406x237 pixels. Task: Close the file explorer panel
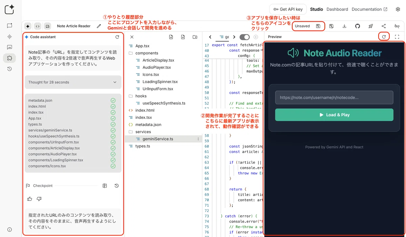pyautogui.click(x=132, y=37)
